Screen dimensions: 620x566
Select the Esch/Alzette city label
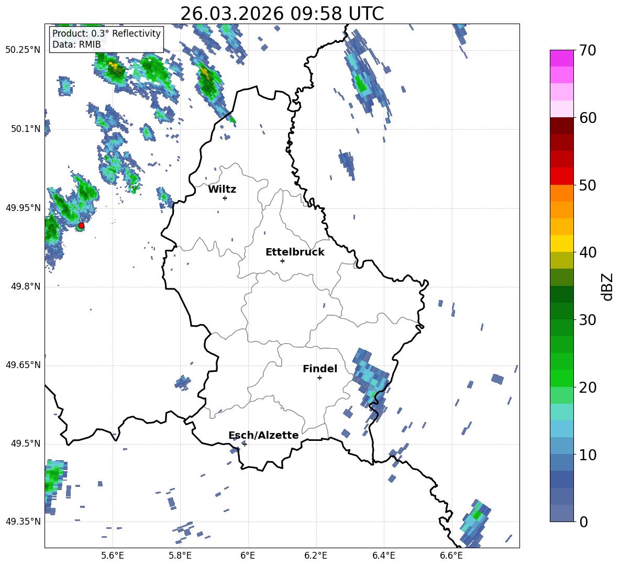[x=263, y=435]
